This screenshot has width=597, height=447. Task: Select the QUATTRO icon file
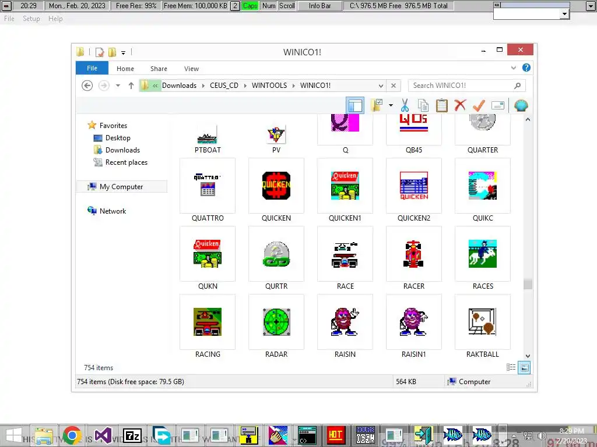pos(208,190)
